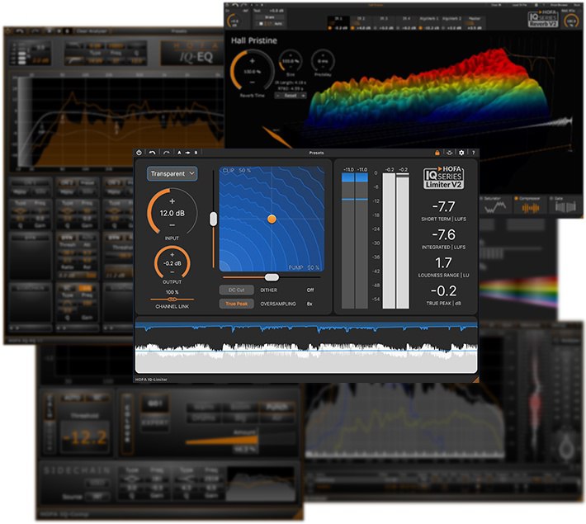Click the undo icon in IQ-EQ toolbar
The height and width of the screenshot is (524, 586).
click(x=19, y=31)
